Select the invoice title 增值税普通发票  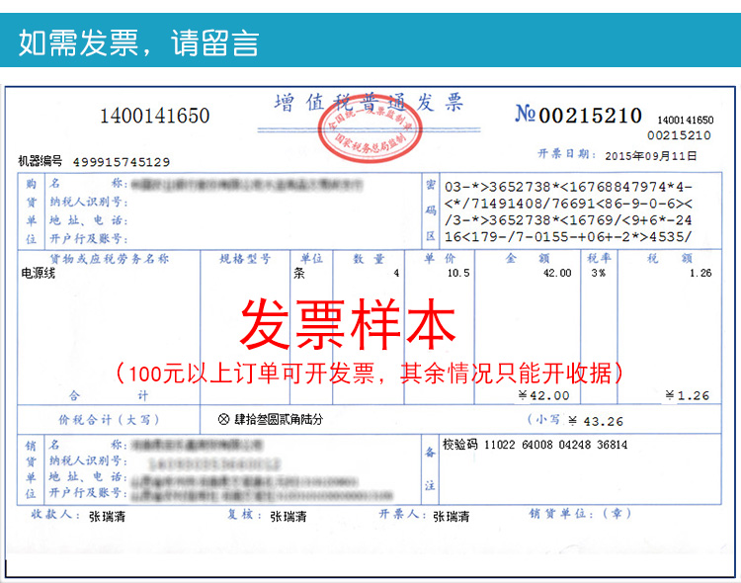(x=370, y=102)
